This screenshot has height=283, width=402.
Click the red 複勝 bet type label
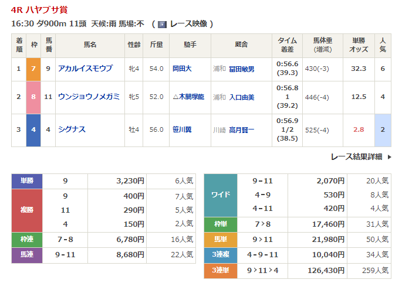(x=27, y=210)
